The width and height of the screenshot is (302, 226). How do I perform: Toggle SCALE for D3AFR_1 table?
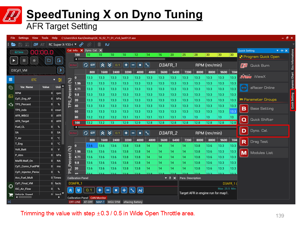click(x=73, y=65)
